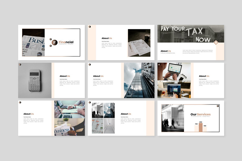
Task: Select the tax forms and coffee cup photo
Action: tap(139, 43)
